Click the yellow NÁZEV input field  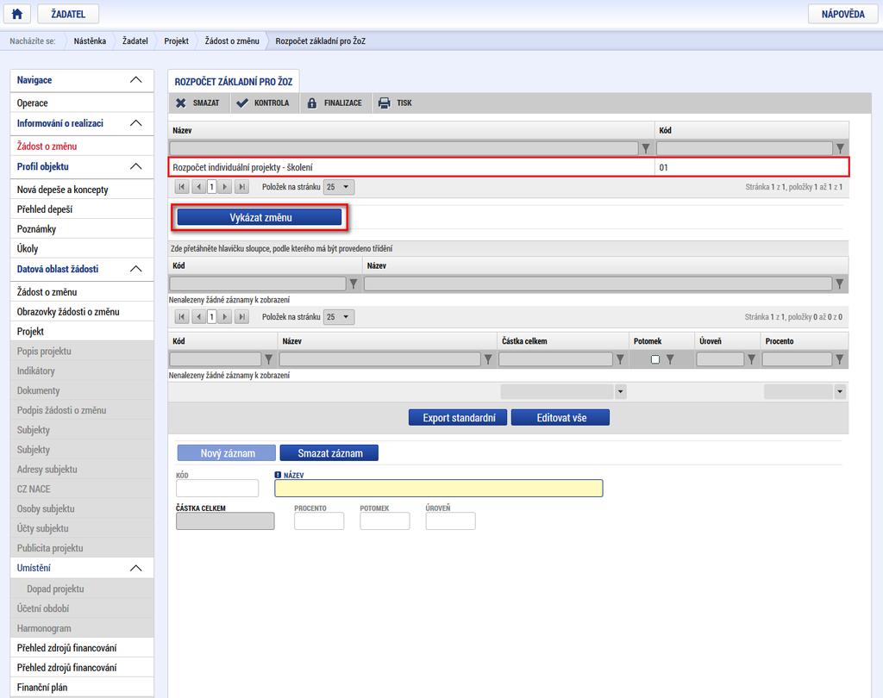pos(439,488)
